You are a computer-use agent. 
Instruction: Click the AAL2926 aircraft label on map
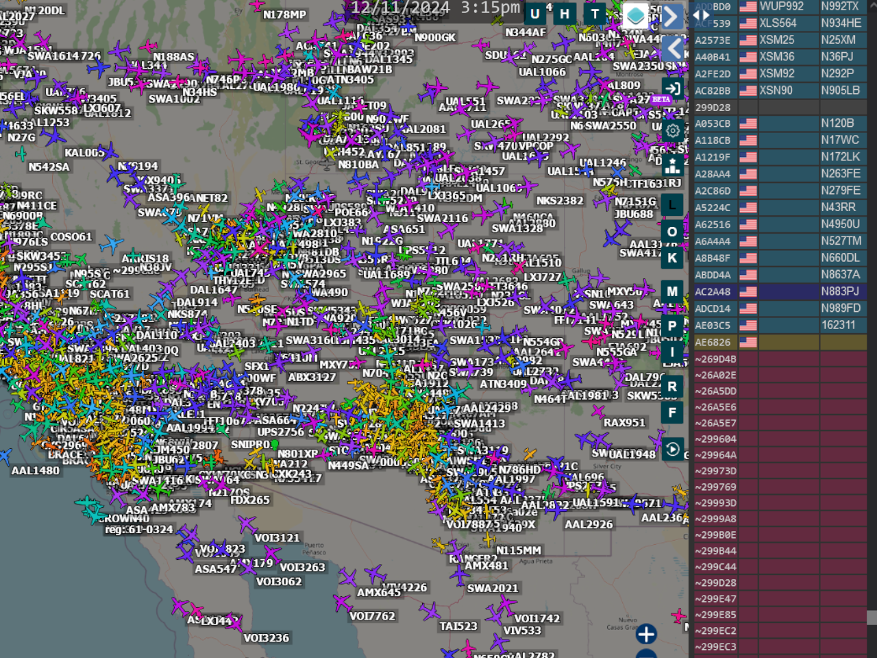pos(589,525)
